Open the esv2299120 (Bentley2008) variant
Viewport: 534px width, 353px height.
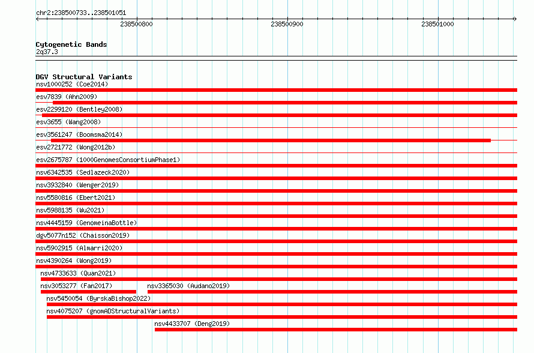(79, 109)
